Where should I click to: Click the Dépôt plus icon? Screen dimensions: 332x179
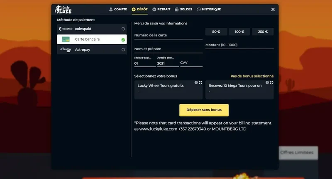coord(134,9)
